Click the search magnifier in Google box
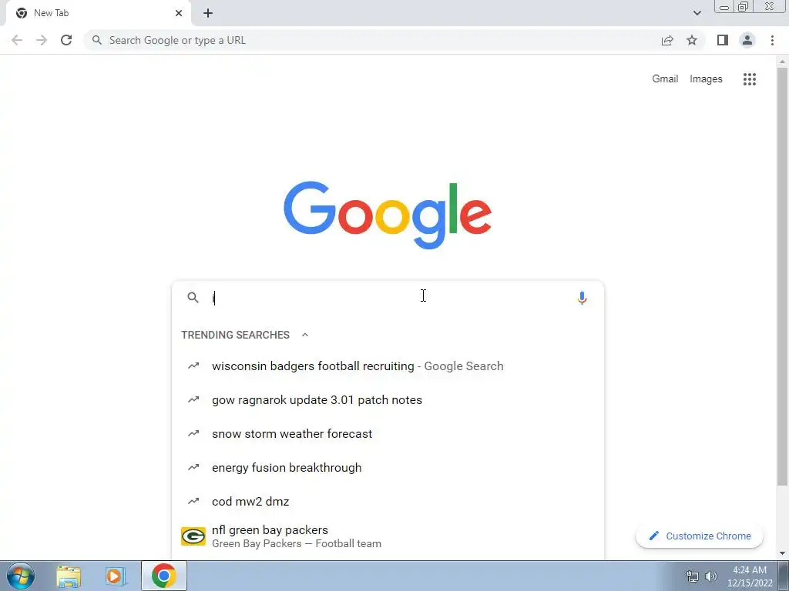This screenshot has height=591, width=789. coord(193,298)
